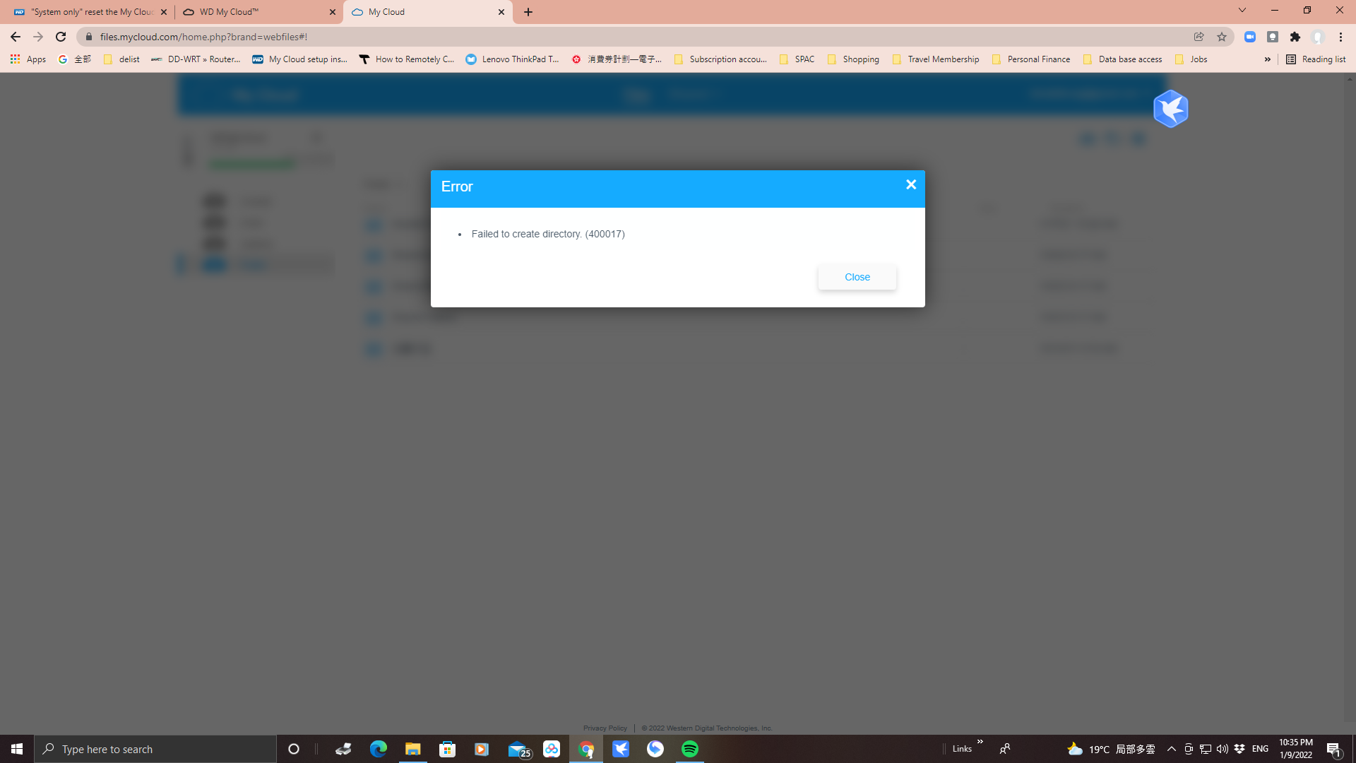Open Microsoft Edge from taskbar
Image resolution: width=1356 pixels, height=763 pixels.
[x=379, y=749]
